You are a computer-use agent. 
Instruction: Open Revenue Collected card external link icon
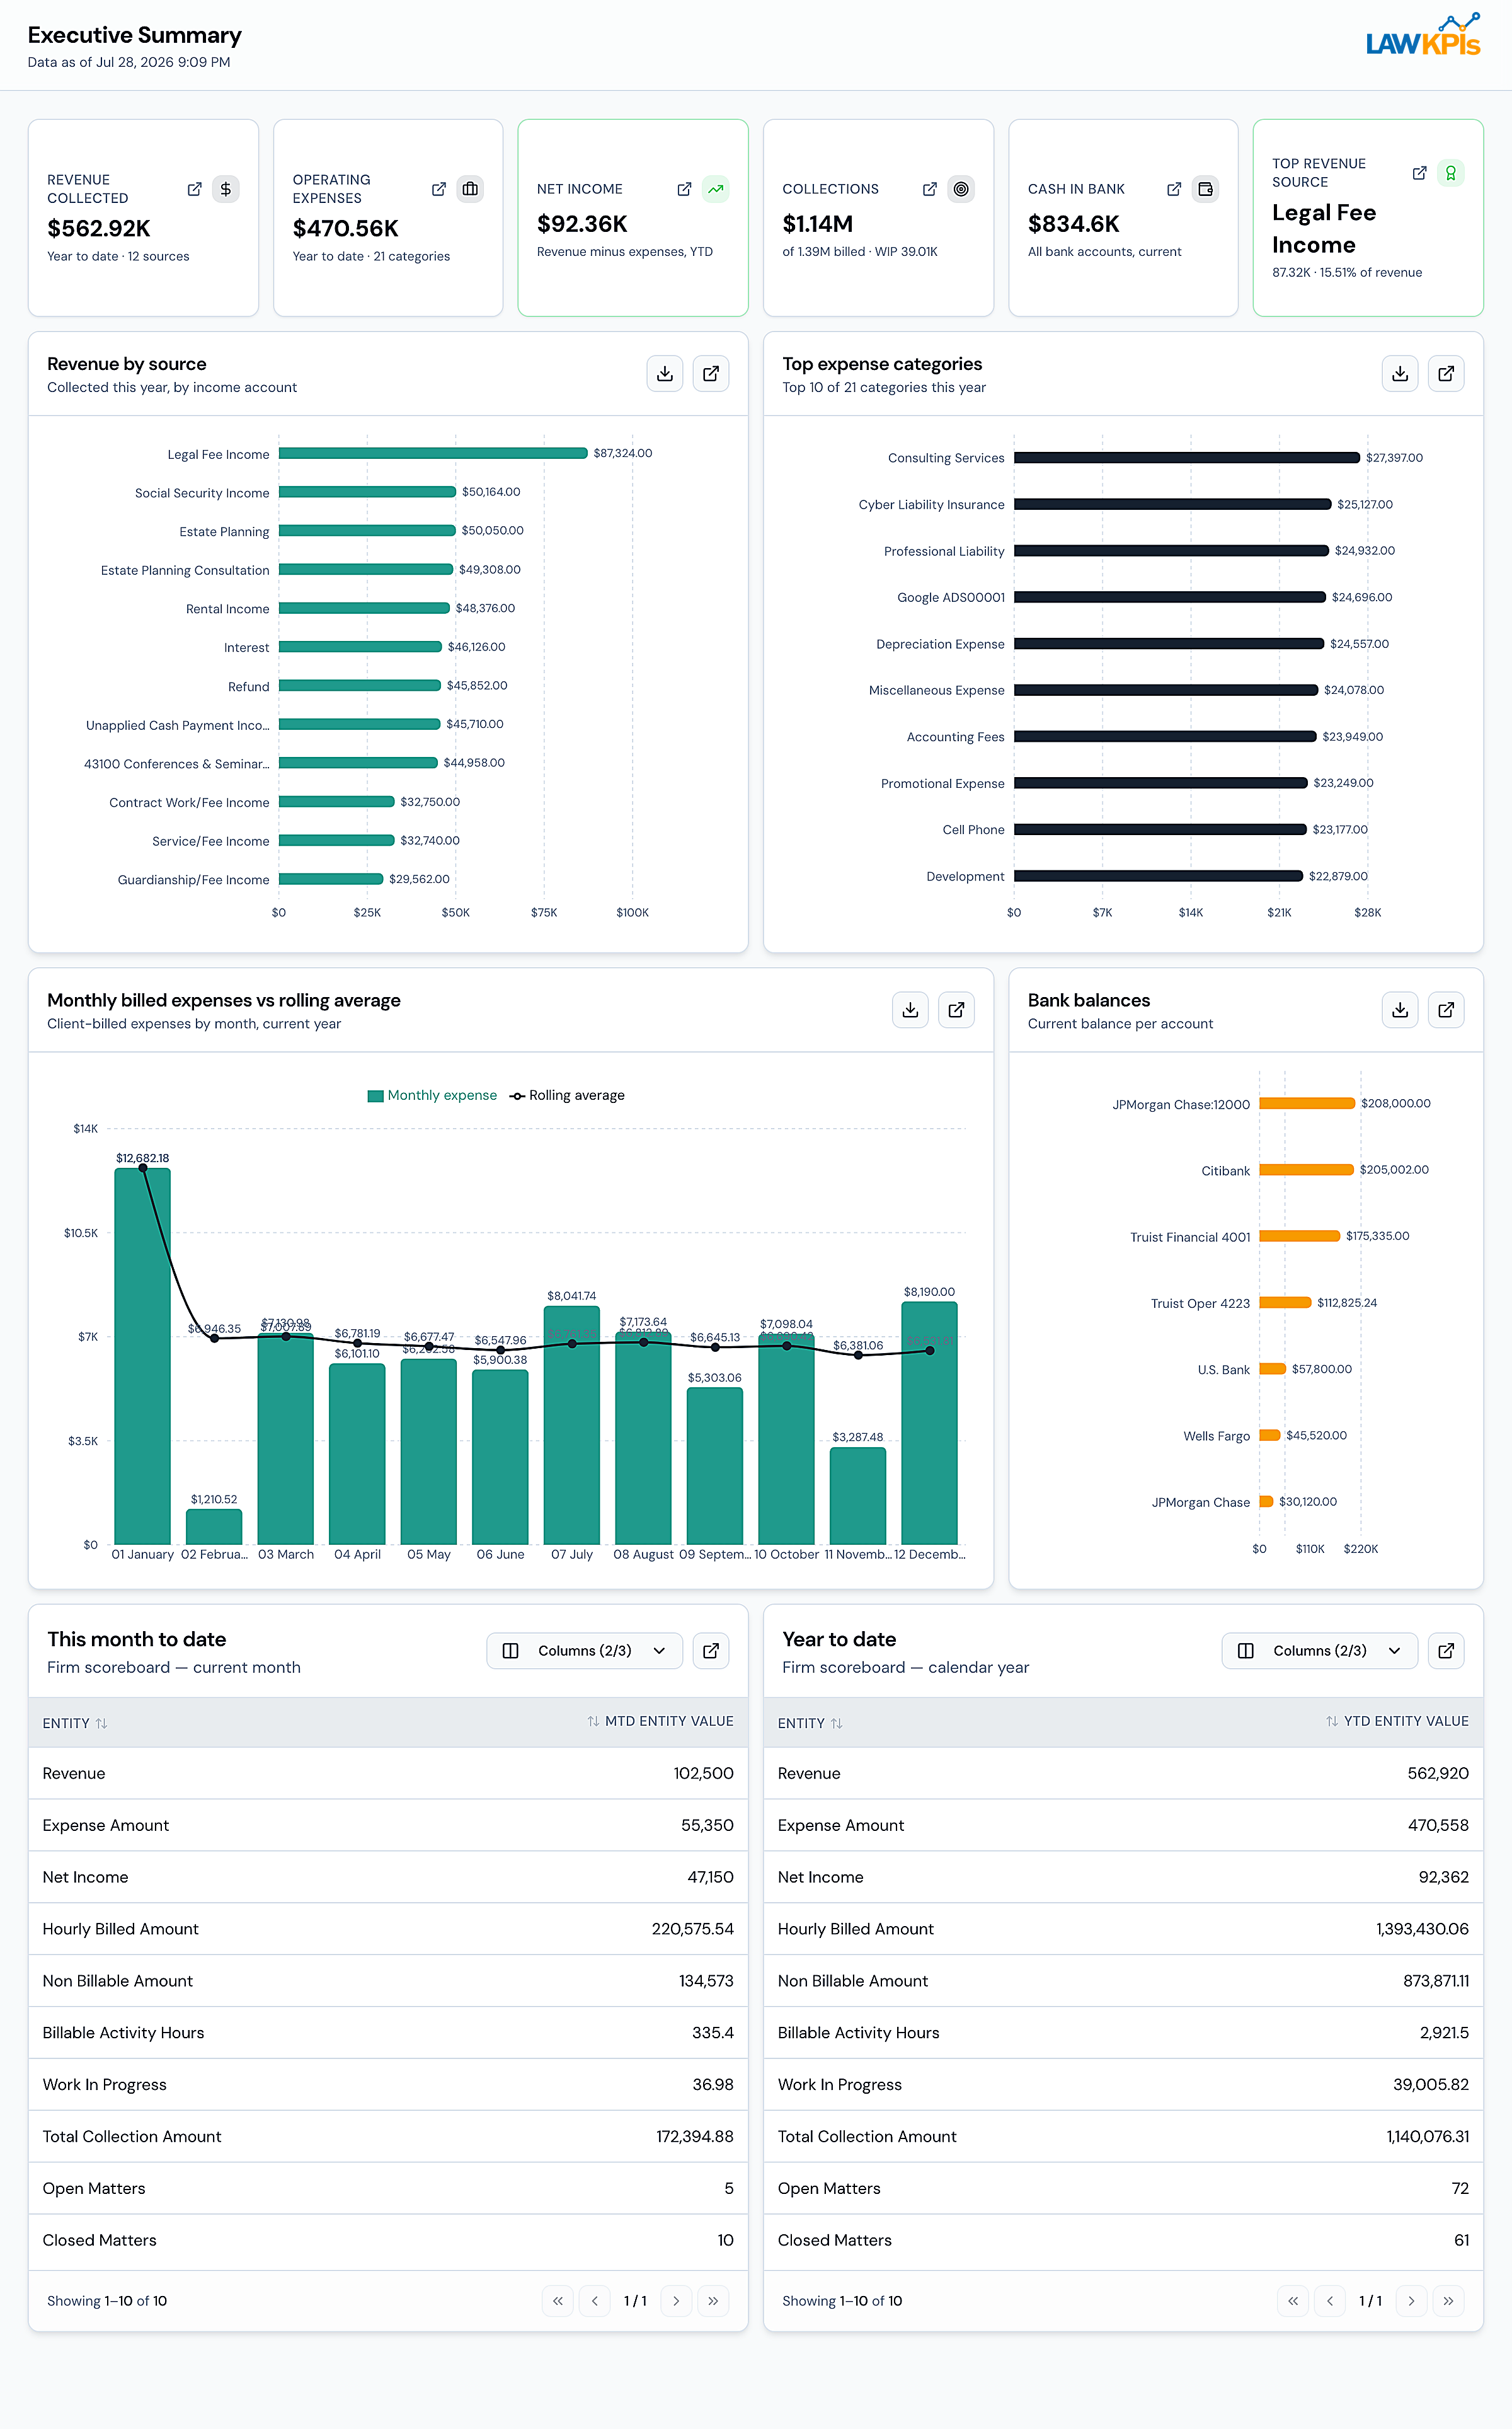[x=194, y=189]
